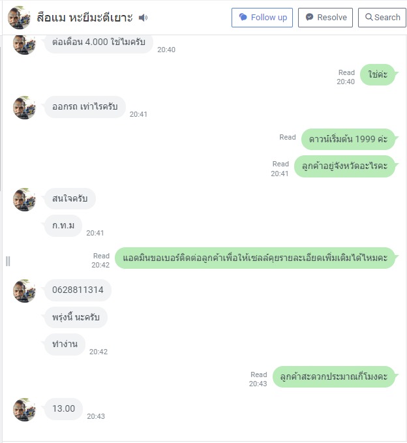Mark the chat as Resolve

(325, 18)
